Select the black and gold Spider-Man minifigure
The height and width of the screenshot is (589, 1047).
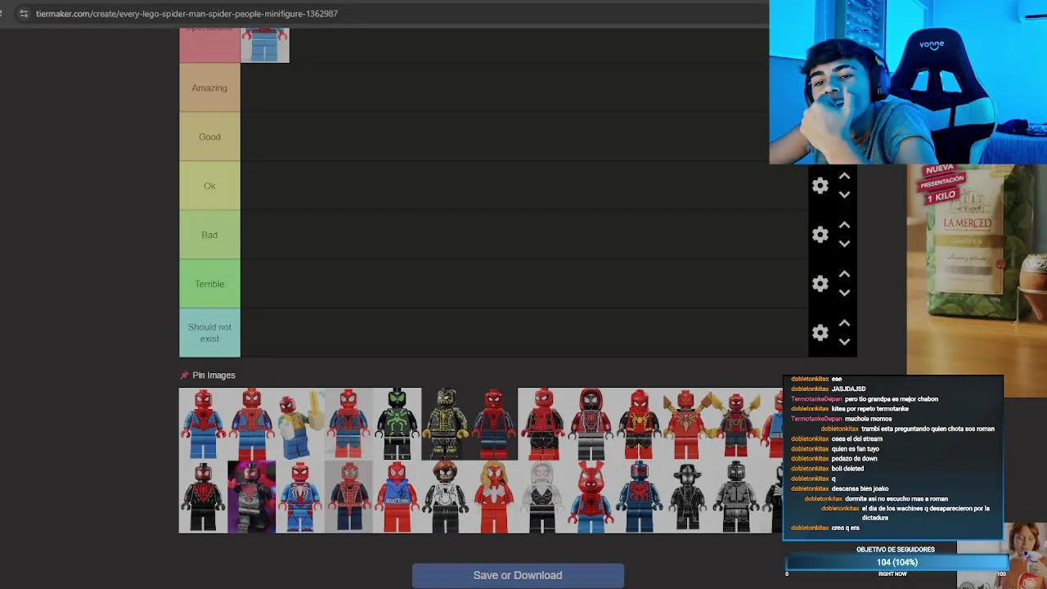point(445,424)
